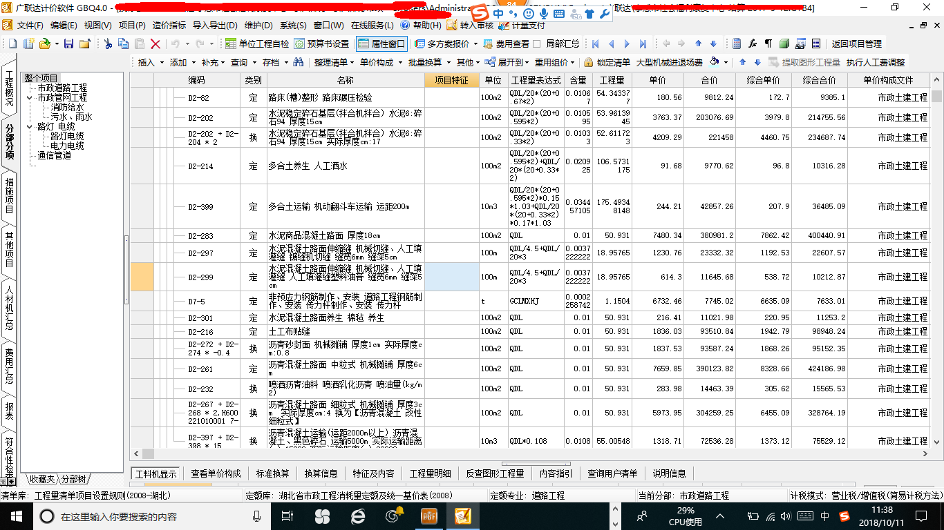
Task: Click 大型机械进退场费 button
Action: pyautogui.click(x=669, y=62)
